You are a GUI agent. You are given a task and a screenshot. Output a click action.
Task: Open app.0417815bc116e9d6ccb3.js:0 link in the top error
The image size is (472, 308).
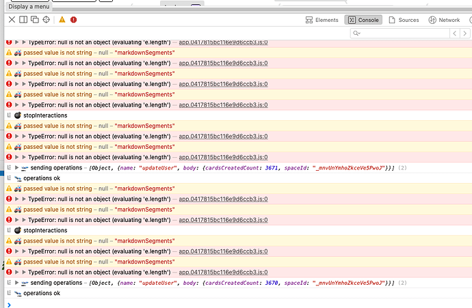point(222,42)
